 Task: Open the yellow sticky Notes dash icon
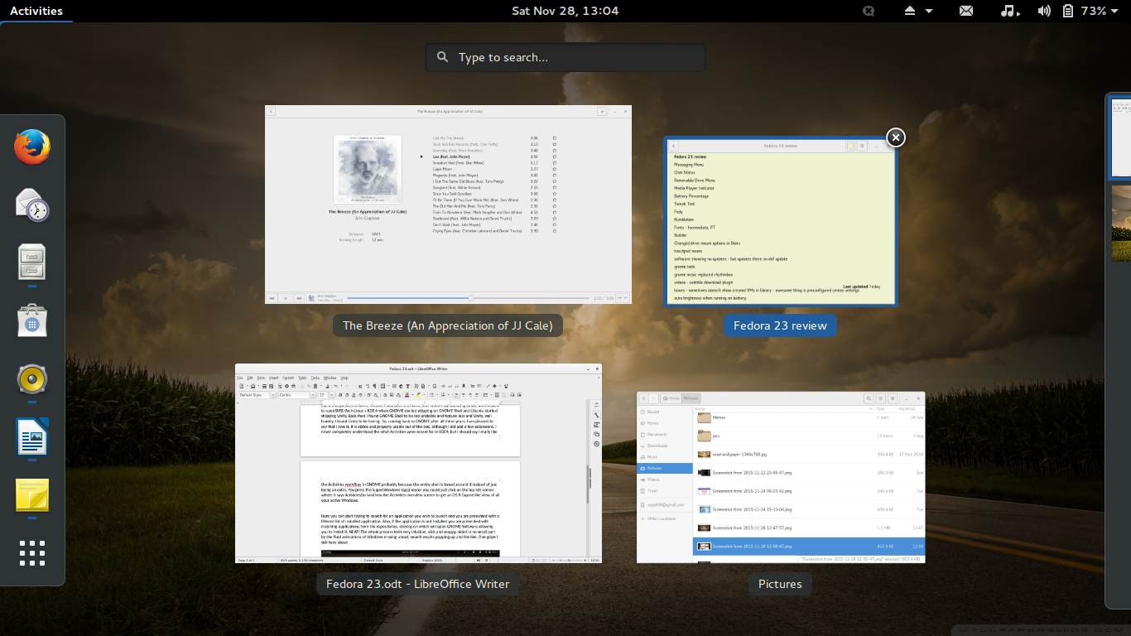point(32,494)
